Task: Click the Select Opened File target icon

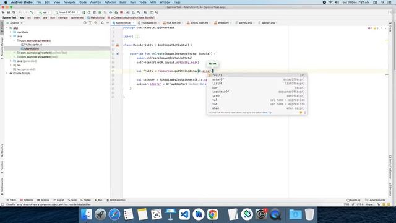Action: click(x=85, y=23)
